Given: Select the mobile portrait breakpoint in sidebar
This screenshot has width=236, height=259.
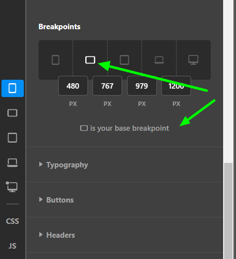Looking at the screenshot, I should click(x=12, y=88).
